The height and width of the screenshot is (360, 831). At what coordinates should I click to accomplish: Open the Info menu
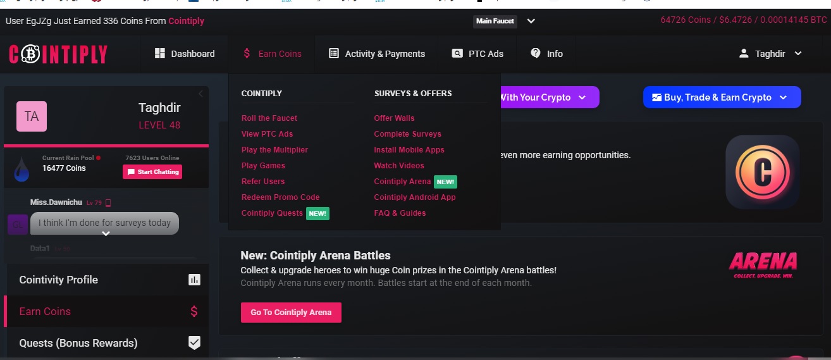546,54
